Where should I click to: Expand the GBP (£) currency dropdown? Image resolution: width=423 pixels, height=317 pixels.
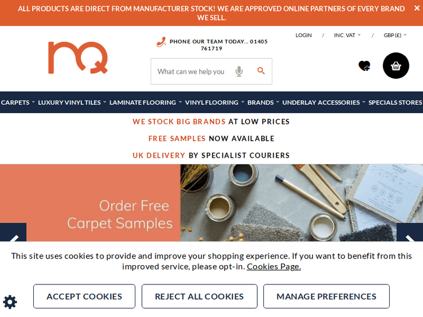coord(395,35)
